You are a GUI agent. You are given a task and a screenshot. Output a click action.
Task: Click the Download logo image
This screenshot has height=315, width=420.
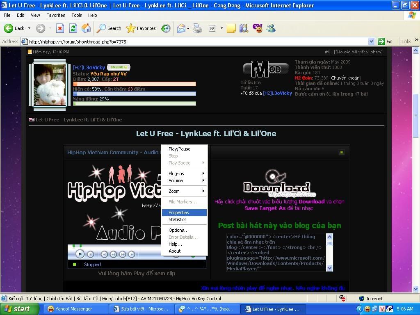tap(279, 183)
